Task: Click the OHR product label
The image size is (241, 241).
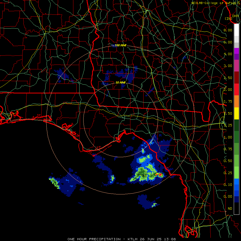Action: pyautogui.click(x=235, y=16)
